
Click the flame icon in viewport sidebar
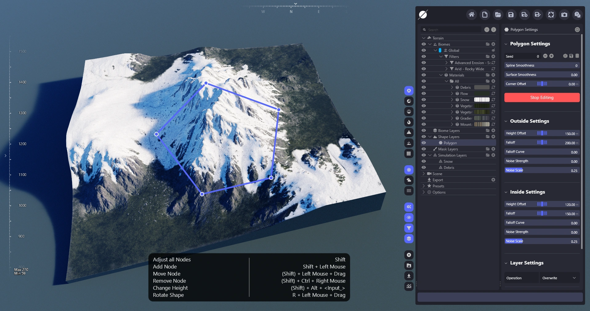point(409,122)
